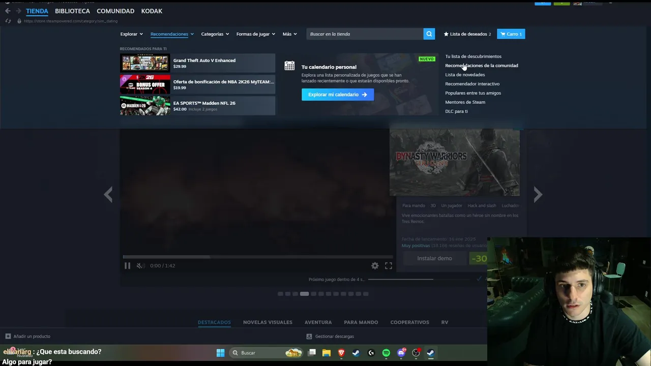Pause the trailer video
651x366 pixels.
[x=127, y=265]
